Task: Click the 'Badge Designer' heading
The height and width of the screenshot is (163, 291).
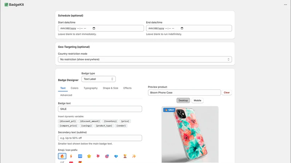Action: (x=68, y=80)
